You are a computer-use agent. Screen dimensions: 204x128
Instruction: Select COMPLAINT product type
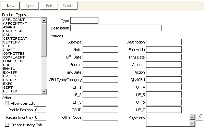pos(14,57)
